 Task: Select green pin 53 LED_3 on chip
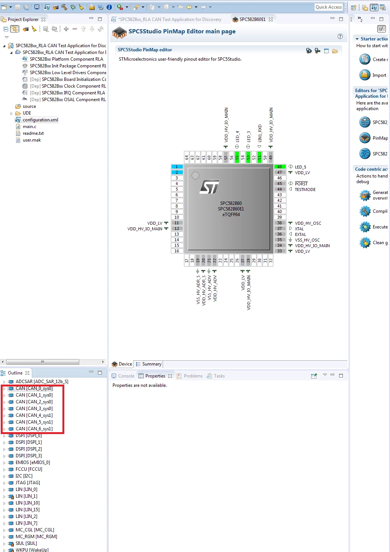click(248, 157)
